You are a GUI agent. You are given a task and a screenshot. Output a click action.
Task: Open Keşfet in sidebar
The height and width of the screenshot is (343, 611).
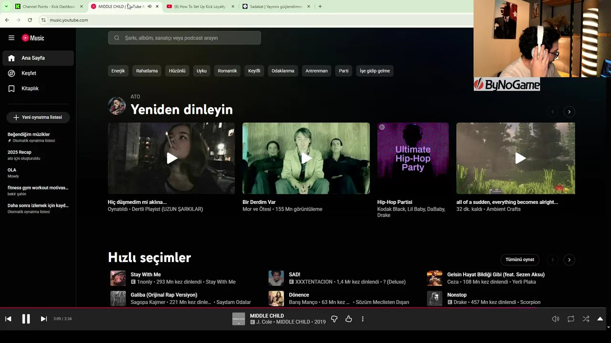(38, 73)
